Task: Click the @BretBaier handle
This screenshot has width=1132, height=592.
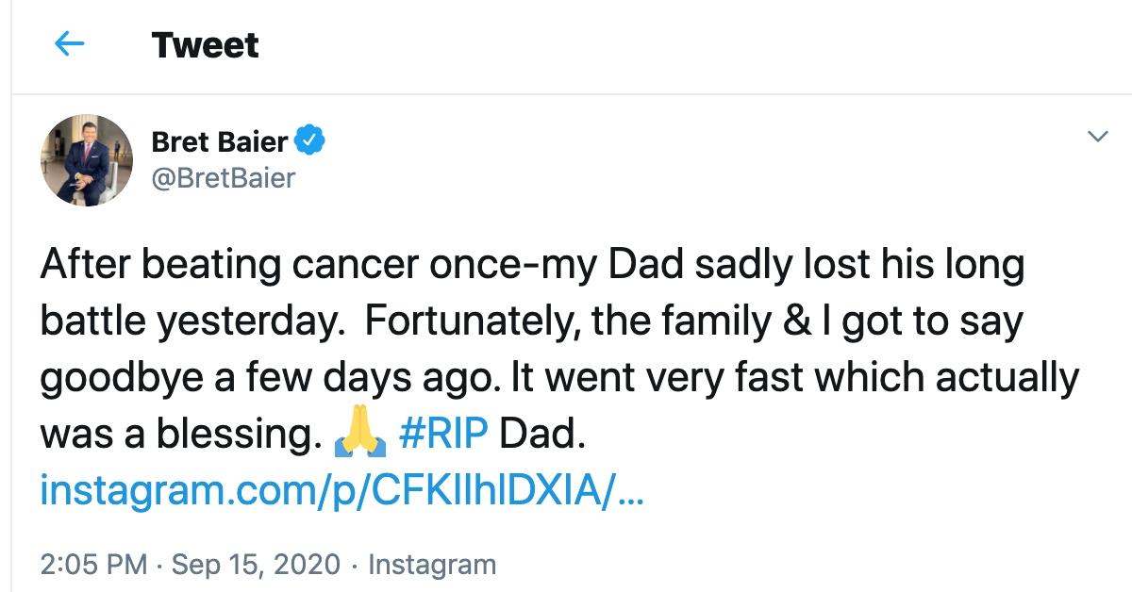Action: (224, 176)
